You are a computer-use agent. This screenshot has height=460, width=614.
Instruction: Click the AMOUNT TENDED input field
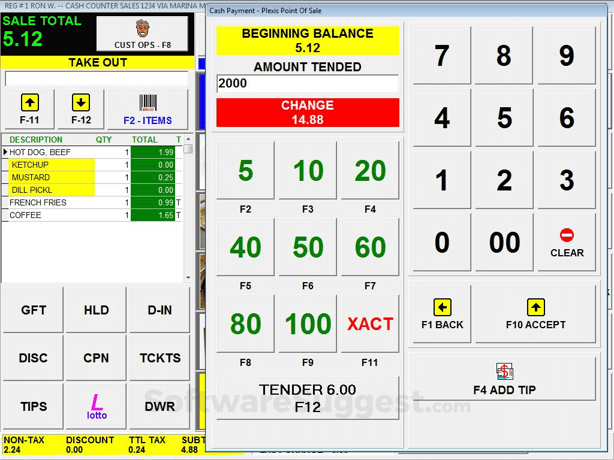point(307,83)
